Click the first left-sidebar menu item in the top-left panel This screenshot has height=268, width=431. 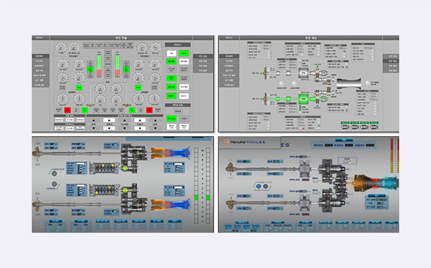point(41,56)
